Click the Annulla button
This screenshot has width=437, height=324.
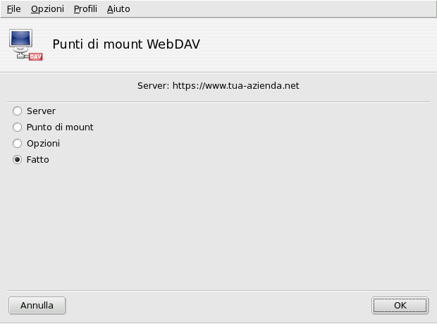(37, 306)
